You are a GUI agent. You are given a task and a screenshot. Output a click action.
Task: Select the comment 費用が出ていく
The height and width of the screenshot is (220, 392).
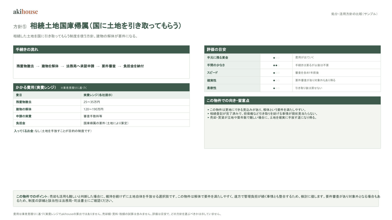point(304,58)
